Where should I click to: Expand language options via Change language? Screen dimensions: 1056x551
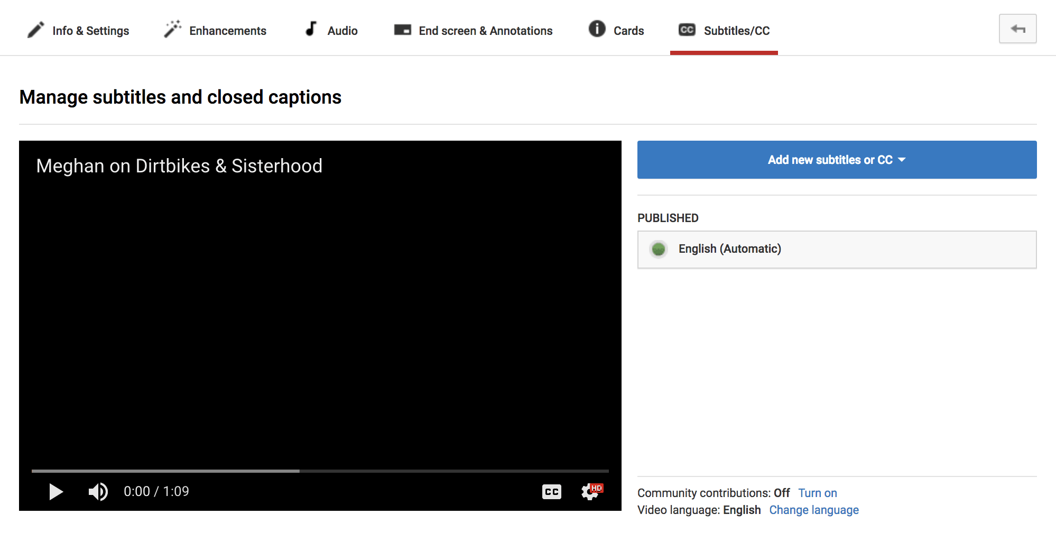[813, 510]
